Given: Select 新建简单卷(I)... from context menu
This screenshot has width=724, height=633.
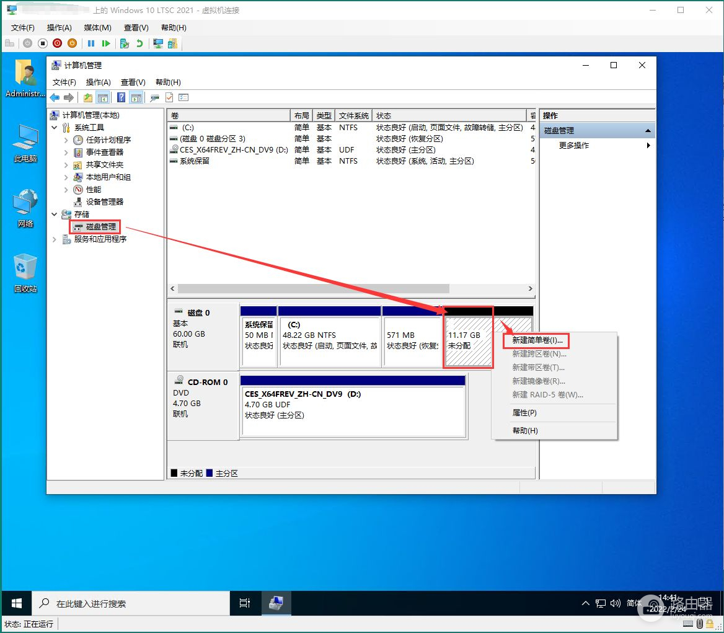Looking at the screenshot, I should tap(537, 340).
